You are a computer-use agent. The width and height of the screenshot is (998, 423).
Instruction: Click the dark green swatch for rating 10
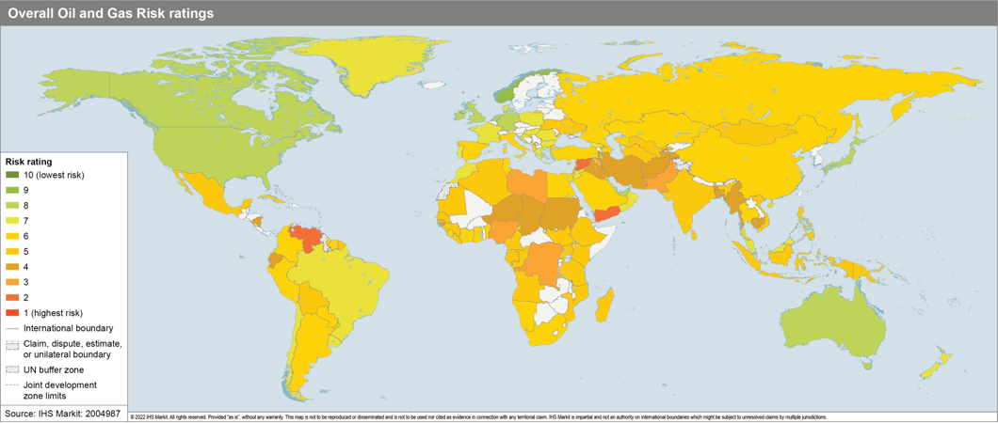click(12, 176)
